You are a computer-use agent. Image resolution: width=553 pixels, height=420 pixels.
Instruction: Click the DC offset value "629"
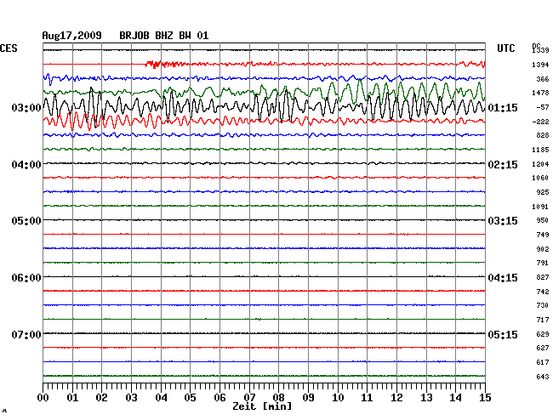543,334
